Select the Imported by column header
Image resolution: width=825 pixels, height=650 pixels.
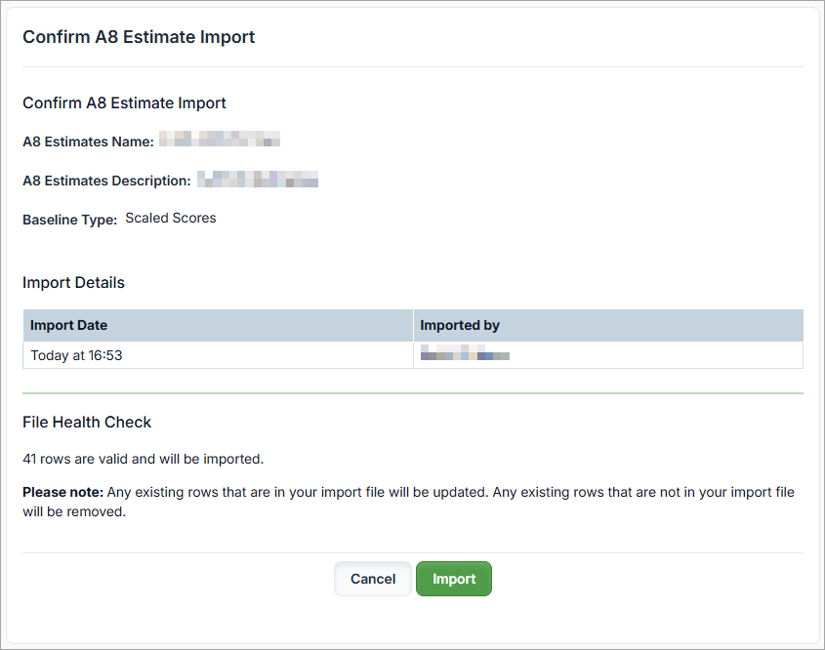tap(460, 325)
